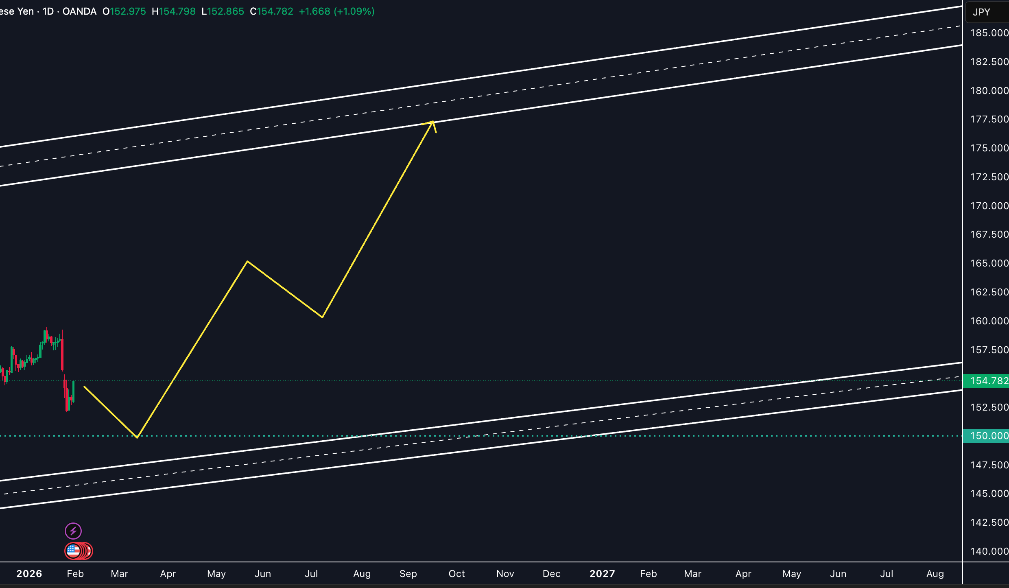The width and height of the screenshot is (1009, 588).
Task: Click the +1.668 (+1.09%) change value
Action: pos(336,11)
